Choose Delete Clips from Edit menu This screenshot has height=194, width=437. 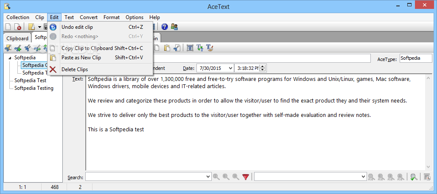100,69
